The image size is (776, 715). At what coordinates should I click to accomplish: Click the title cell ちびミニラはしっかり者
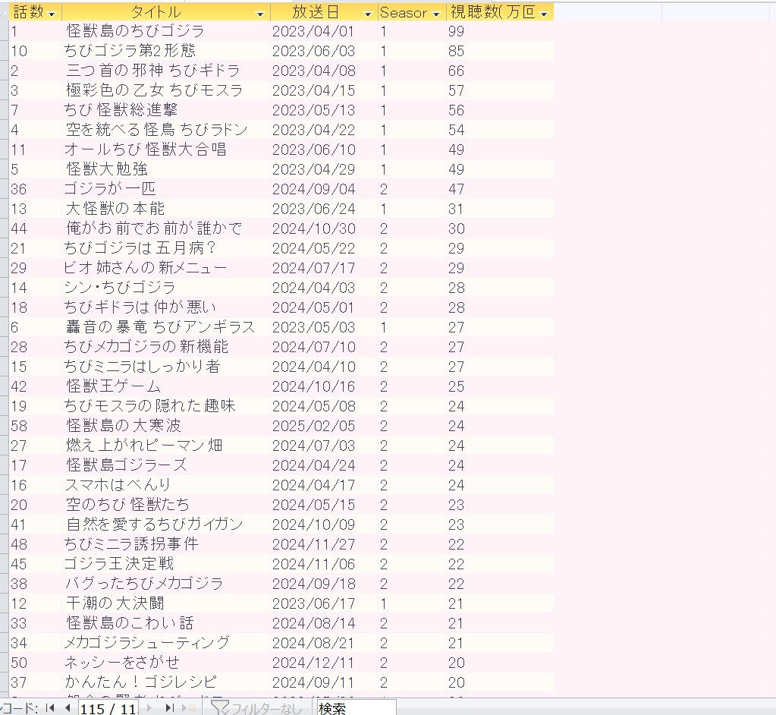pos(166,367)
